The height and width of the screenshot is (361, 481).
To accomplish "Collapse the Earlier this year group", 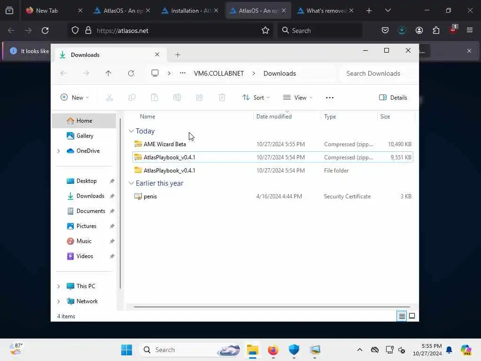I will [x=132, y=183].
